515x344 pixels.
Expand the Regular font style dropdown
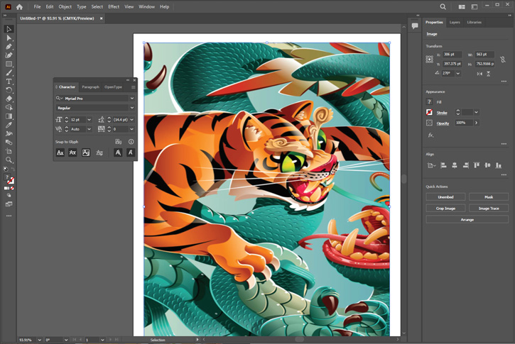point(132,108)
